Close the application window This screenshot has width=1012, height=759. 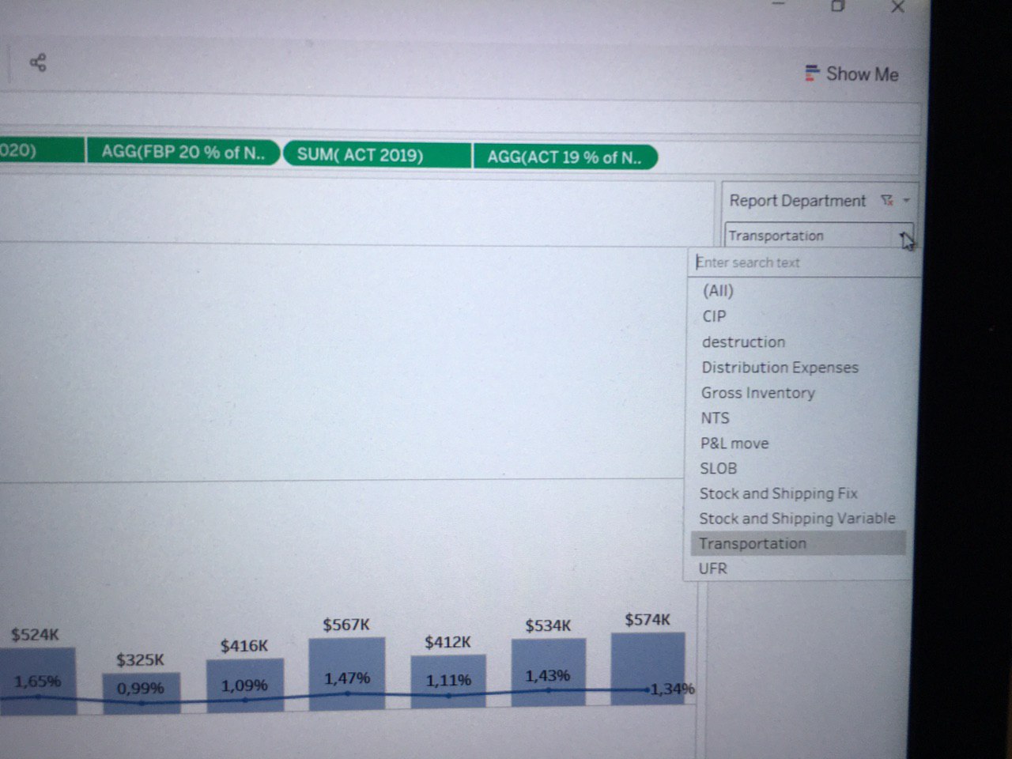point(897,7)
